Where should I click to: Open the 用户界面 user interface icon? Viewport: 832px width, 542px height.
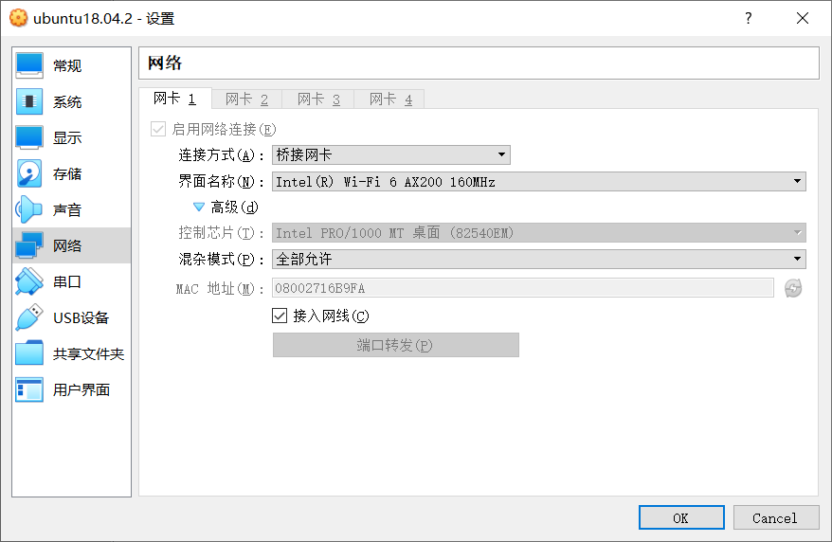[x=29, y=389]
